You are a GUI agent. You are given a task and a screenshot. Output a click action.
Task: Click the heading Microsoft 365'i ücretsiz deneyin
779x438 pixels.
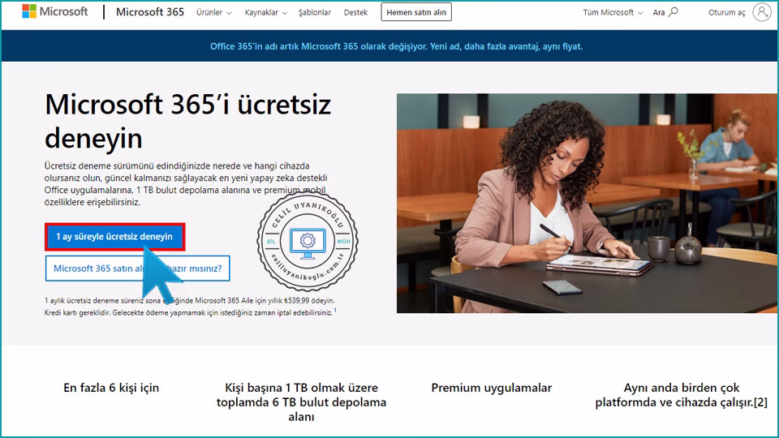click(187, 121)
